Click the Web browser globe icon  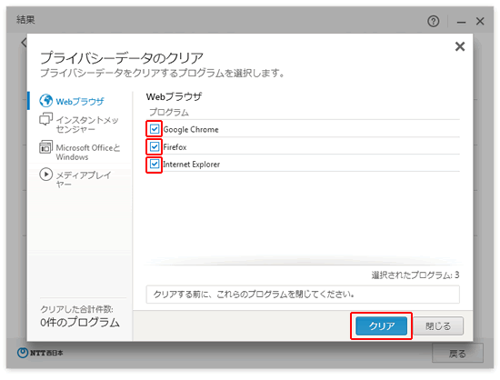pyautogui.click(x=46, y=101)
